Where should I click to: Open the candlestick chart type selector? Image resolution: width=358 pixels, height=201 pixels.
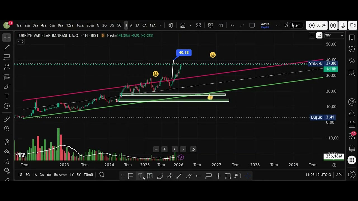171,25
